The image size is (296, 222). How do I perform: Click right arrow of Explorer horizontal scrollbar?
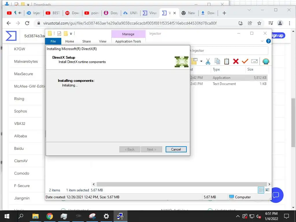click(269, 184)
